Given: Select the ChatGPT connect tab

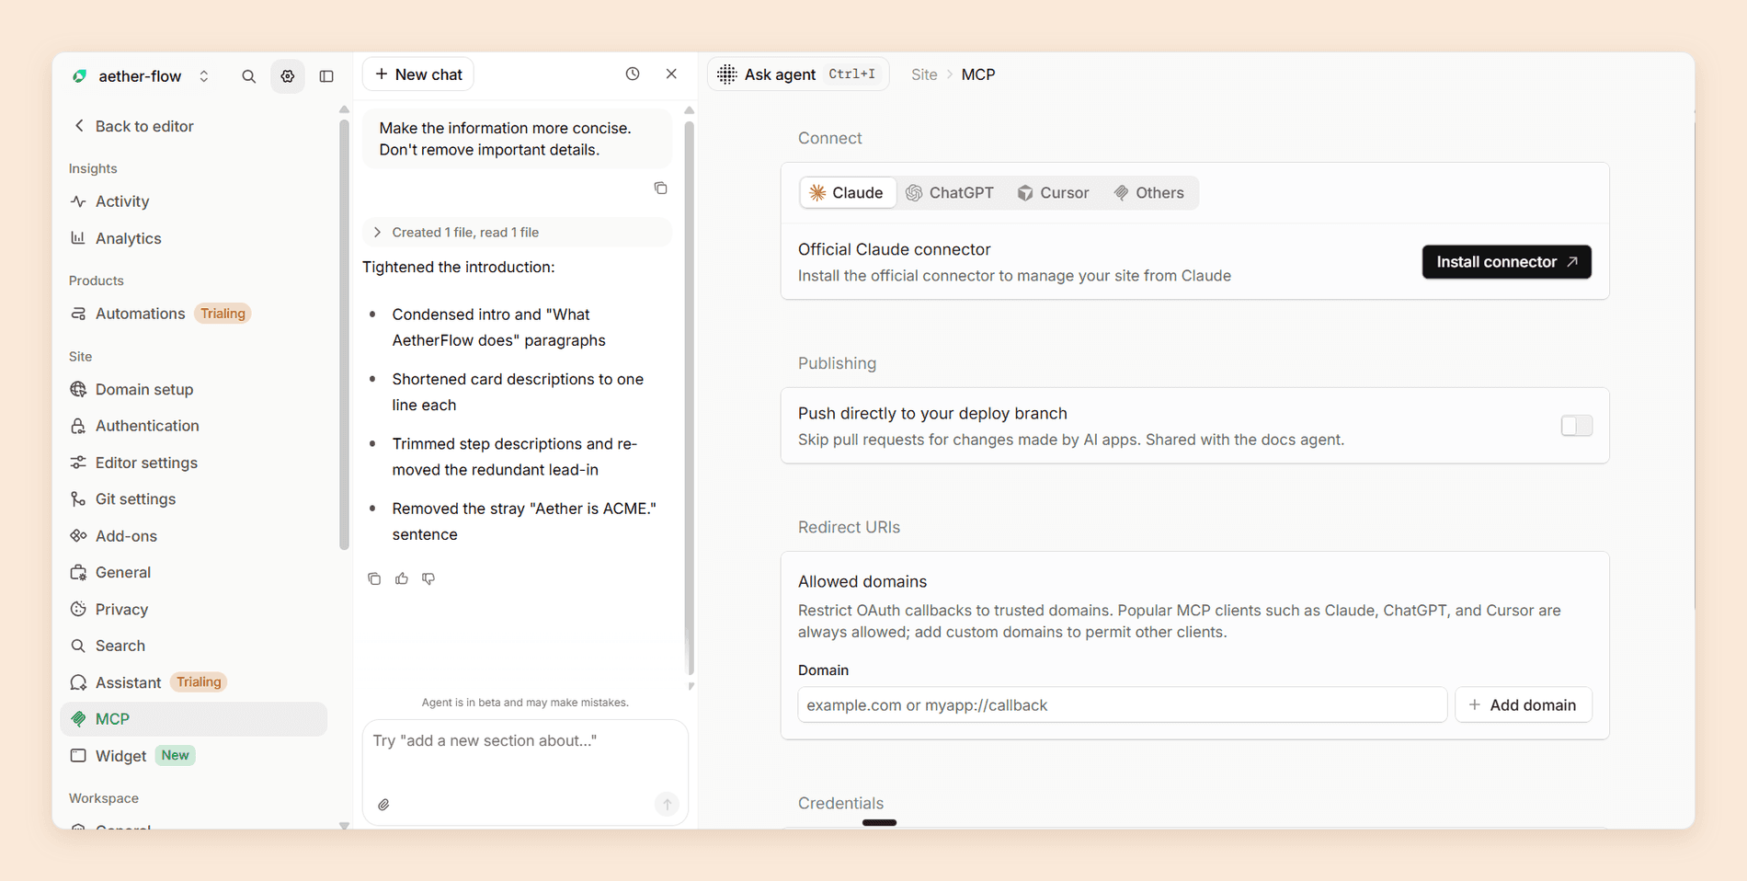Looking at the screenshot, I should click(x=950, y=193).
